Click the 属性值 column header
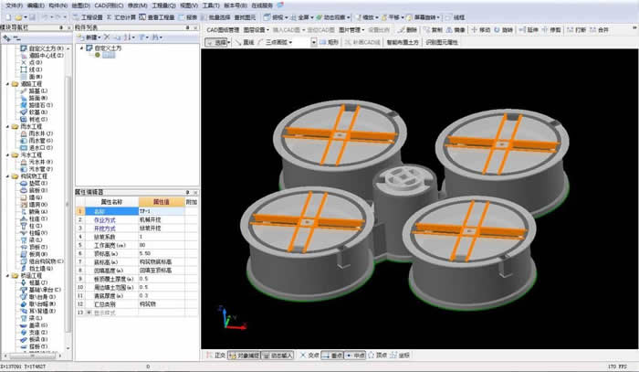 click(x=162, y=202)
